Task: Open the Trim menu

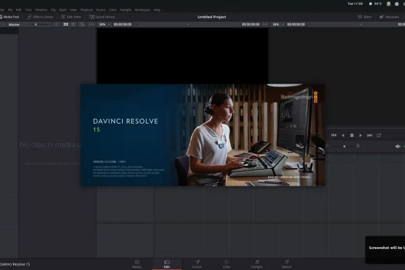Action: (x=28, y=10)
